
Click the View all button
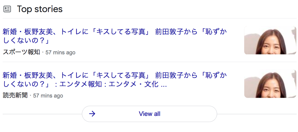(149, 114)
